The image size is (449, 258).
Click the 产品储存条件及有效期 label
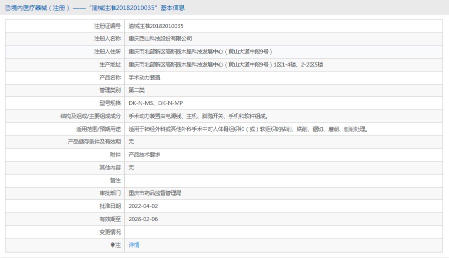(x=94, y=141)
